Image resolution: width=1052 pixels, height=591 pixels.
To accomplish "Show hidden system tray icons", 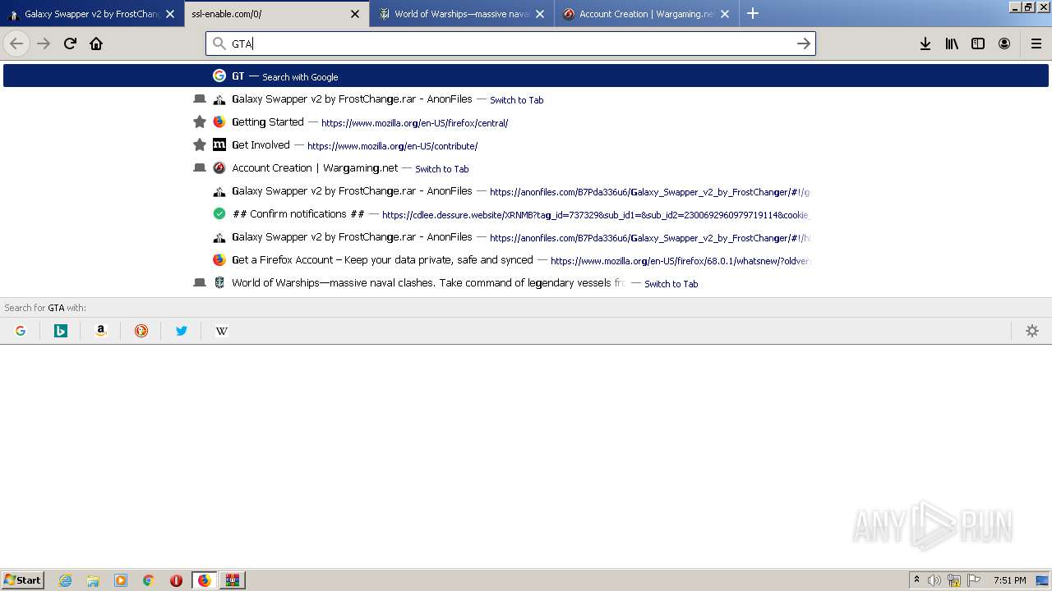I will point(916,580).
